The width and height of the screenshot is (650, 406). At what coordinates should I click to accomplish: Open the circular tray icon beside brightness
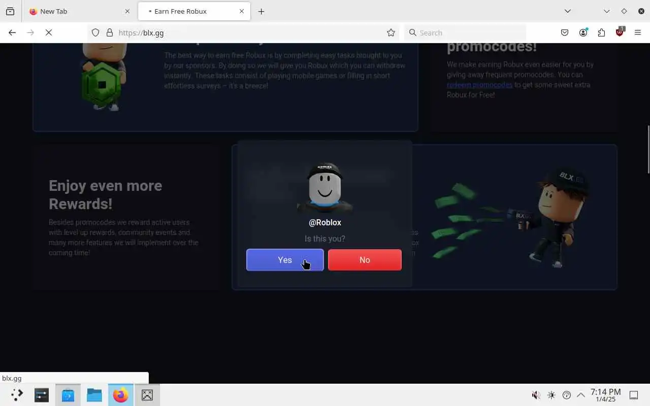[567, 395]
